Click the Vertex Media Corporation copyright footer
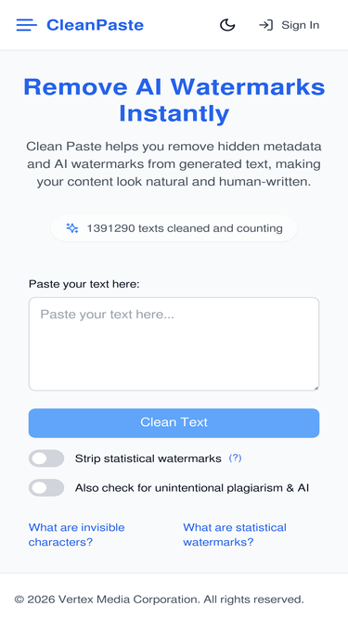The width and height of the screenshot is (348, 619). [160, 600]
